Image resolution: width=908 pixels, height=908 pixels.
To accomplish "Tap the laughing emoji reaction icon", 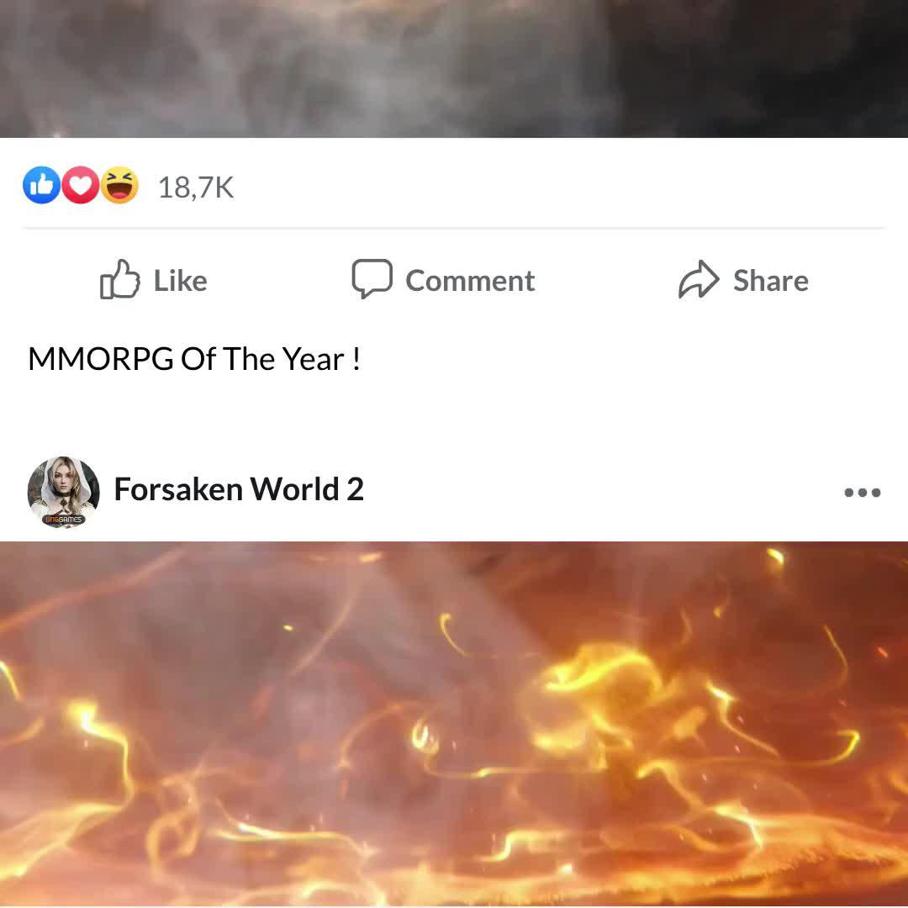I will pos(119,185).
